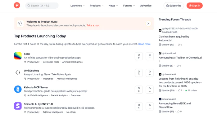Screen dimensions: 217x118
Task: Open the p/neuralagent forum link
Action: pyautogui.click(x=169, y=99)
